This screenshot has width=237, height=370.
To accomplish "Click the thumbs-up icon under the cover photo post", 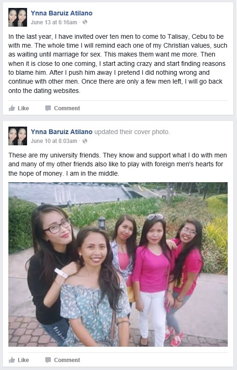I will (x=12, y=360).
